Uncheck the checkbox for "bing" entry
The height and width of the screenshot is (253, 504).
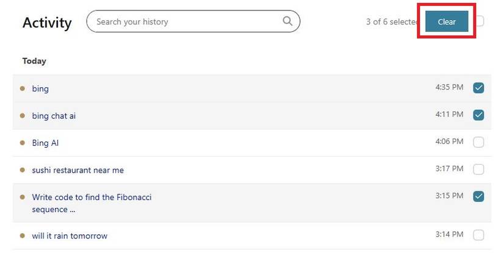click(479, 88)
